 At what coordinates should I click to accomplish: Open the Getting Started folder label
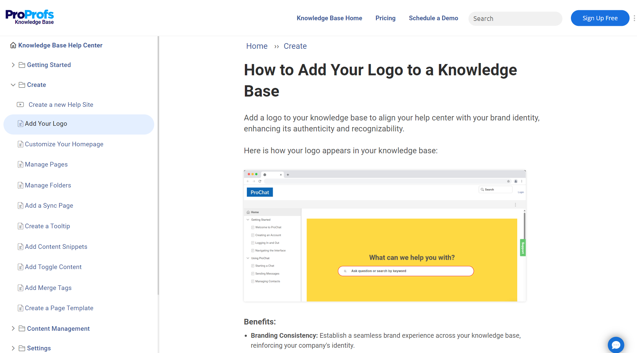49,65
